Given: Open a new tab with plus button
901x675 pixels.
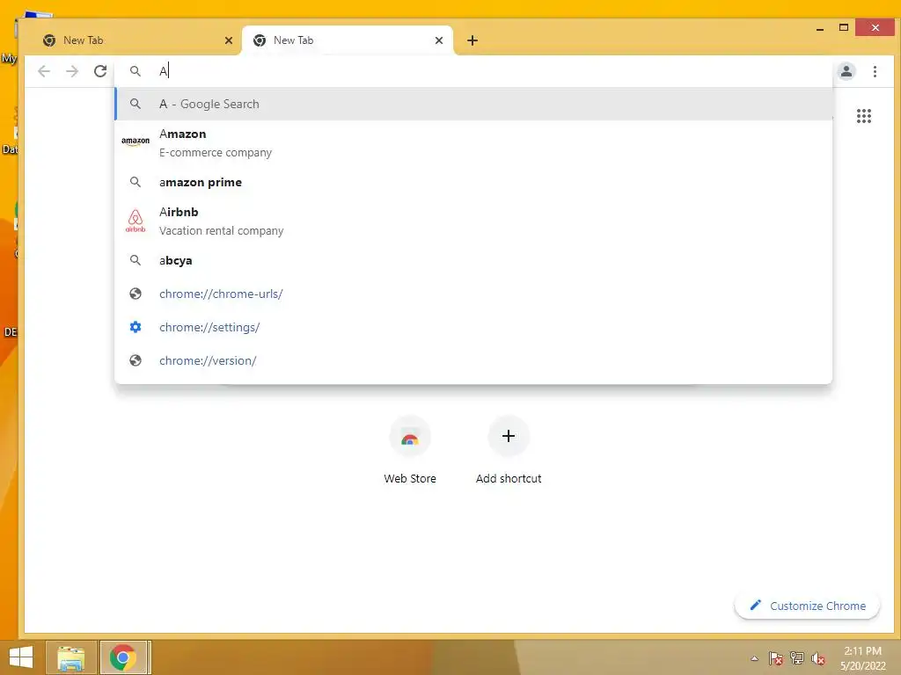Looking at the screenshot, I should pyautogui.click(x=472, y=40).
